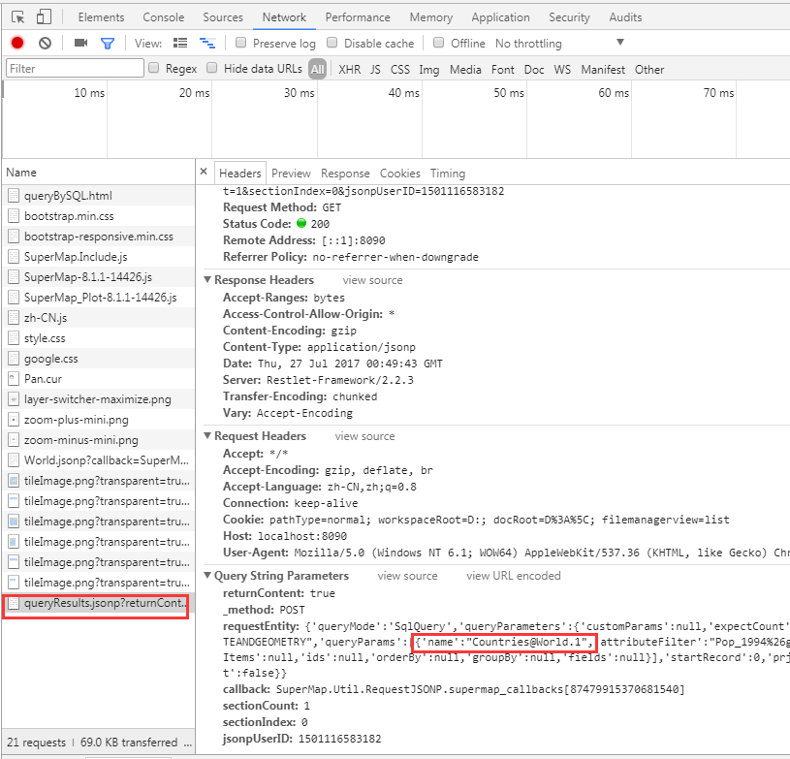Screen dimensions: 790x759
Task: Open the Security tab
Action: pos(569,17)
